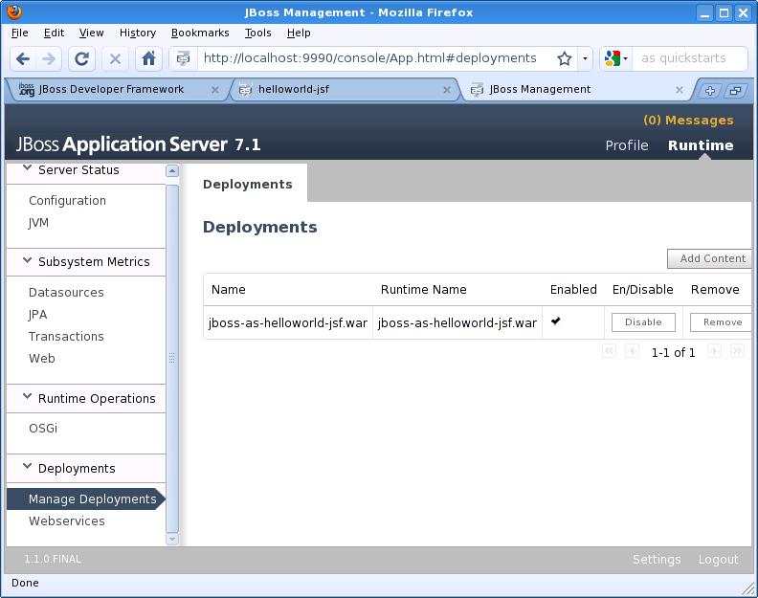Open Configuration under Server Status
The image size is (758, 598).
pos(67,201)
